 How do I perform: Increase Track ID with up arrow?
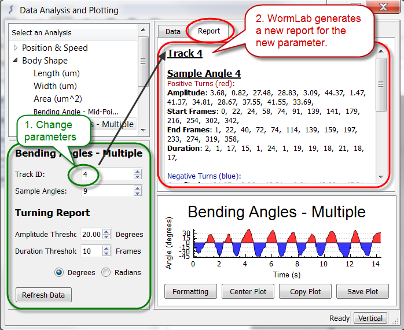(138, 172)
